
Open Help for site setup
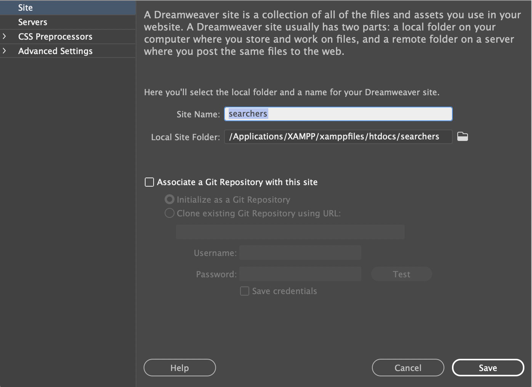point(179,368)
